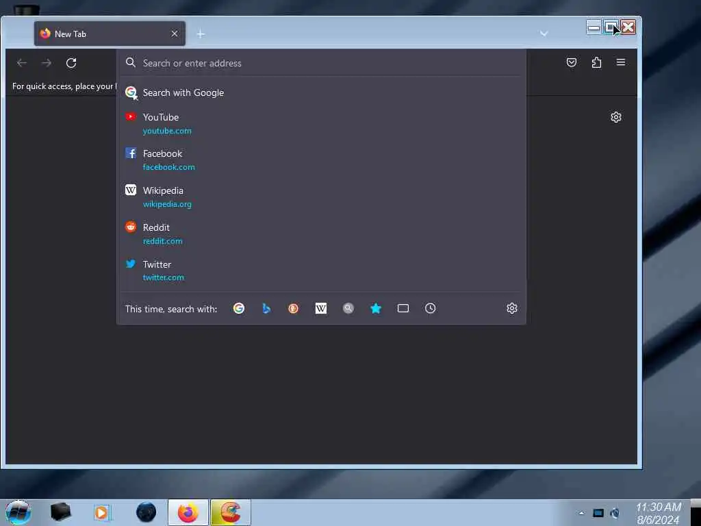Screen dimensions: 701x526
Task: Select the Twitter suggestion
Action: click(x=321, y=271)
